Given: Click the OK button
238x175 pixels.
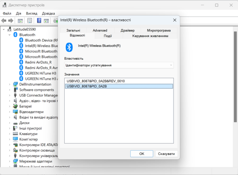Looking at the screenshot, I should (x=142, y=154).
